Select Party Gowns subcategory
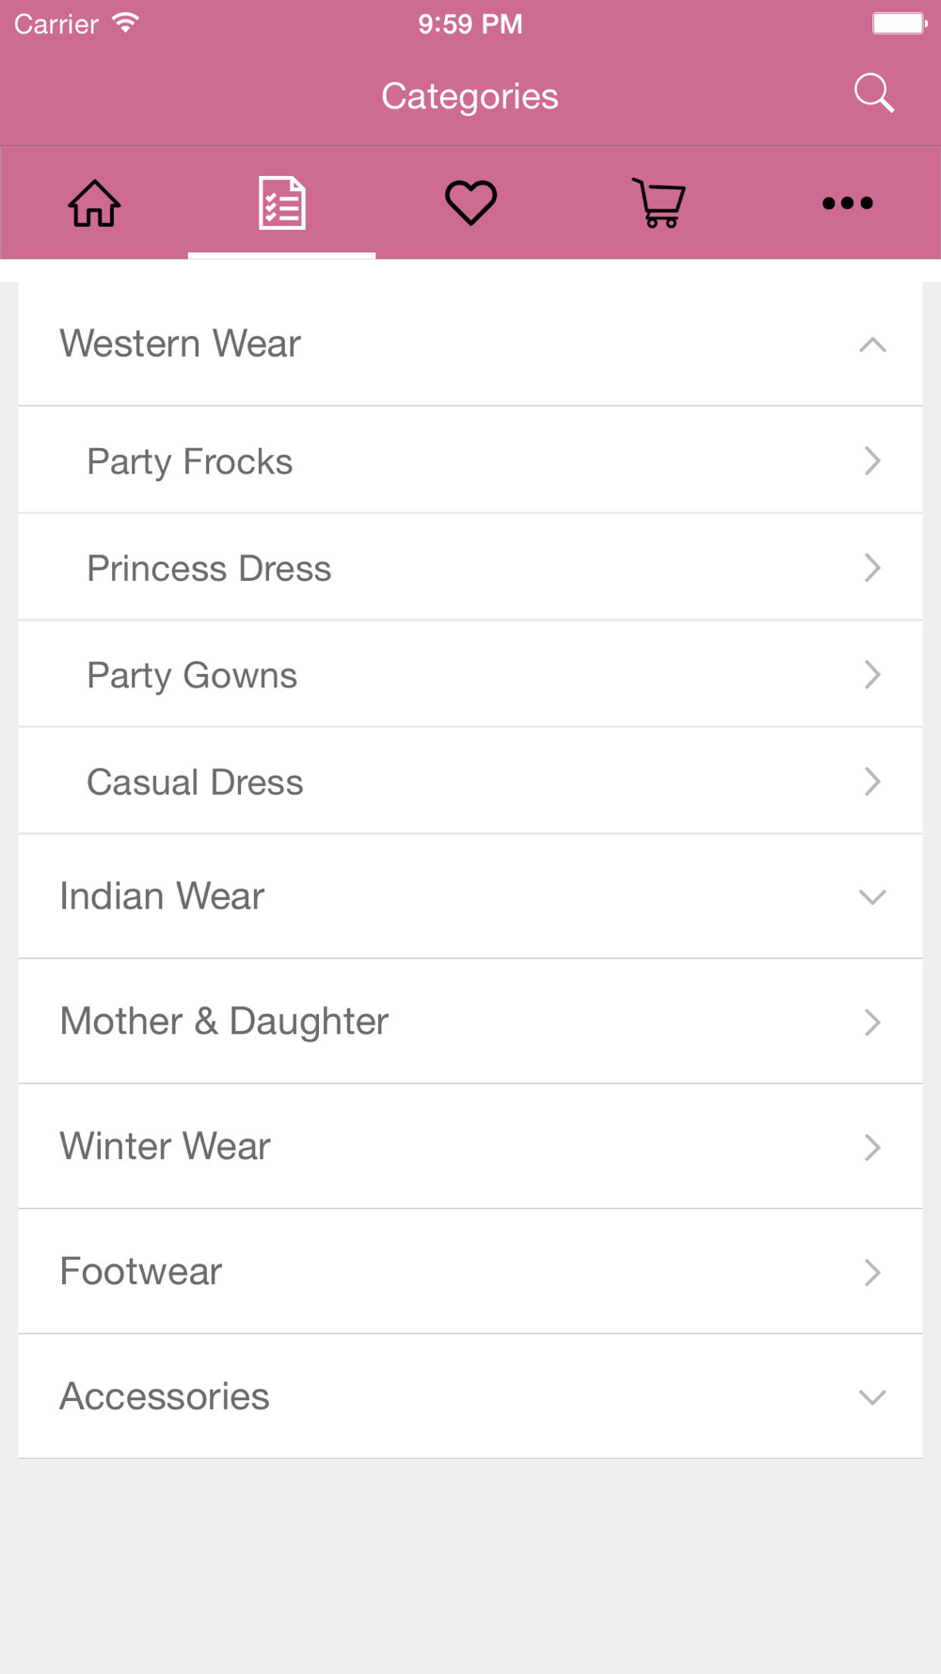This screenshot has width=941, height=1674. [470, 674]
